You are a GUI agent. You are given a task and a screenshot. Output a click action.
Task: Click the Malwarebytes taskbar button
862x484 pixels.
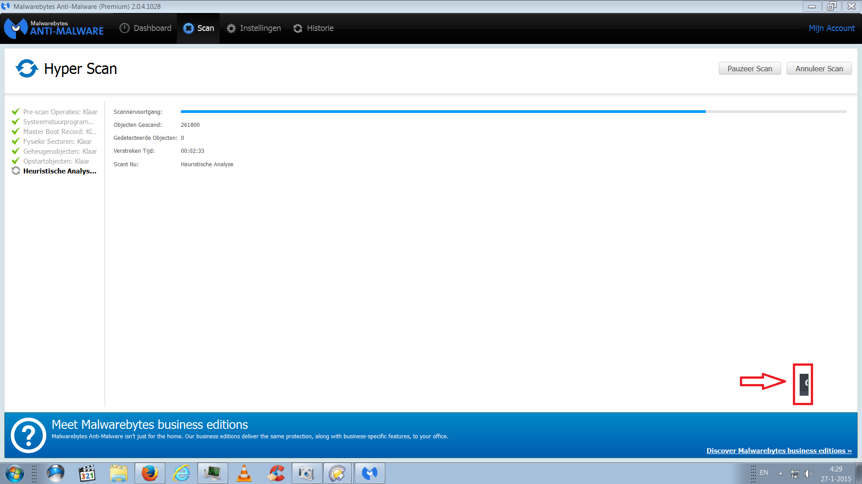pyautogui.click(x=370, y=473)
